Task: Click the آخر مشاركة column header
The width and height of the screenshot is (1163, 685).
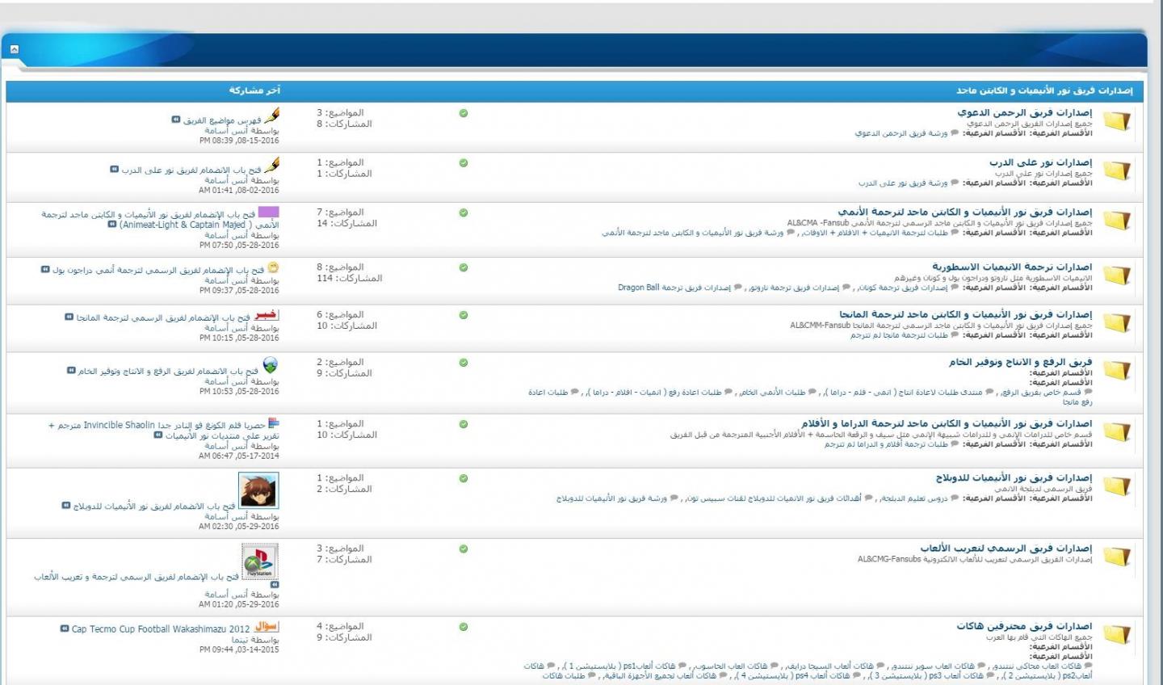Action: 254,90
